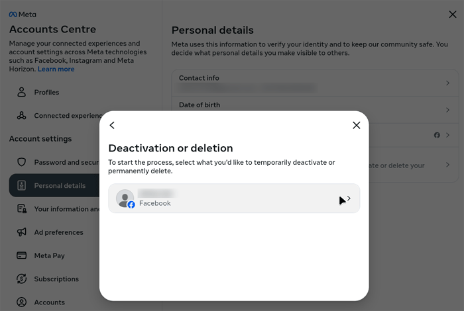The width and height of the screenshot is (464, 311).
Task: Click the Personal details ID card icon
Action: point(22,186)
